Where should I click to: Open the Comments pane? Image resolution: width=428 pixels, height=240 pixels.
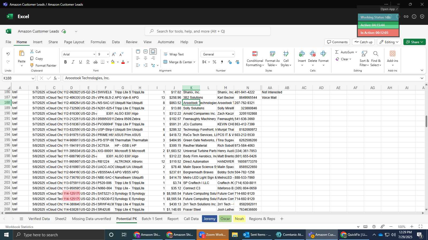[337, 42]
